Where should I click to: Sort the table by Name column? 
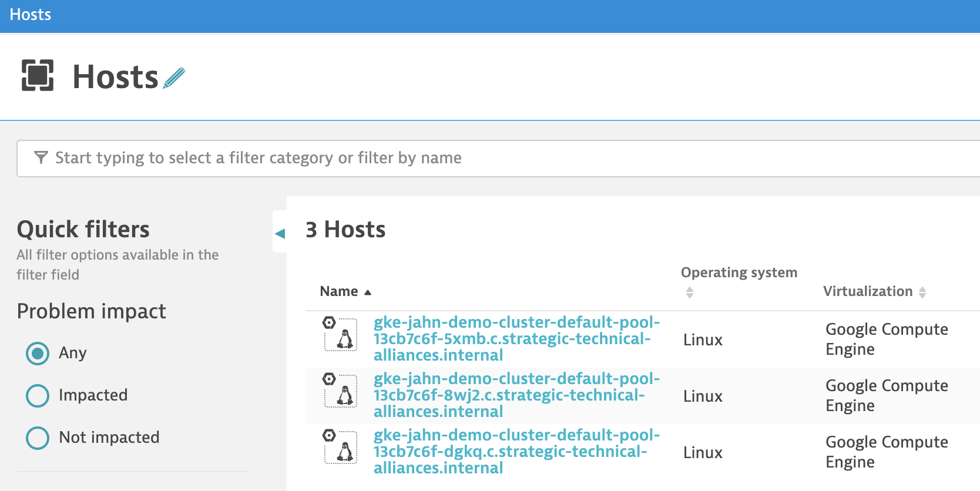pos(345,291)
